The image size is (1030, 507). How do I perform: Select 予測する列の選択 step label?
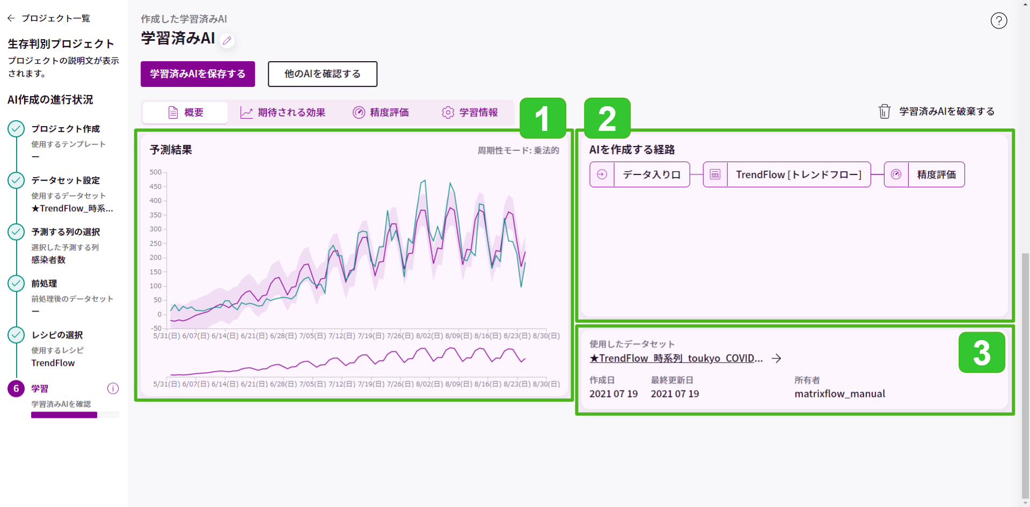click(x=65, y=232)
